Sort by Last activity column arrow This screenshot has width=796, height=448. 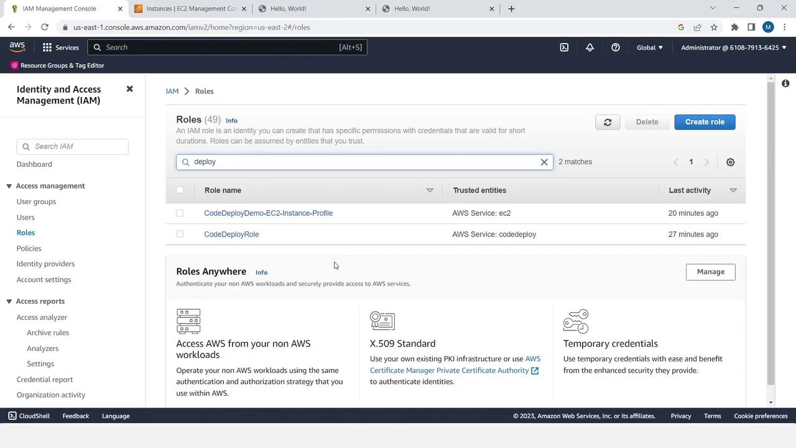[x=733, y=190]
